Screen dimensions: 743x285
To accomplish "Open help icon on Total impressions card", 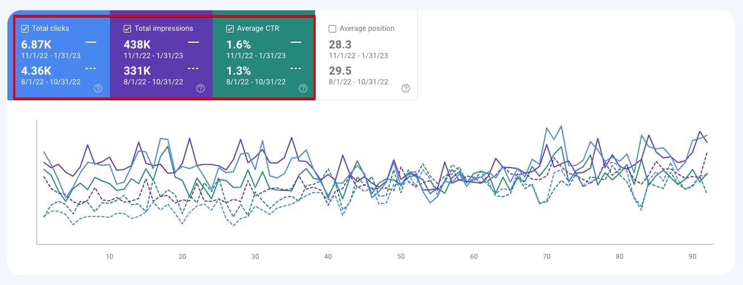I will (x=201, y=88).
